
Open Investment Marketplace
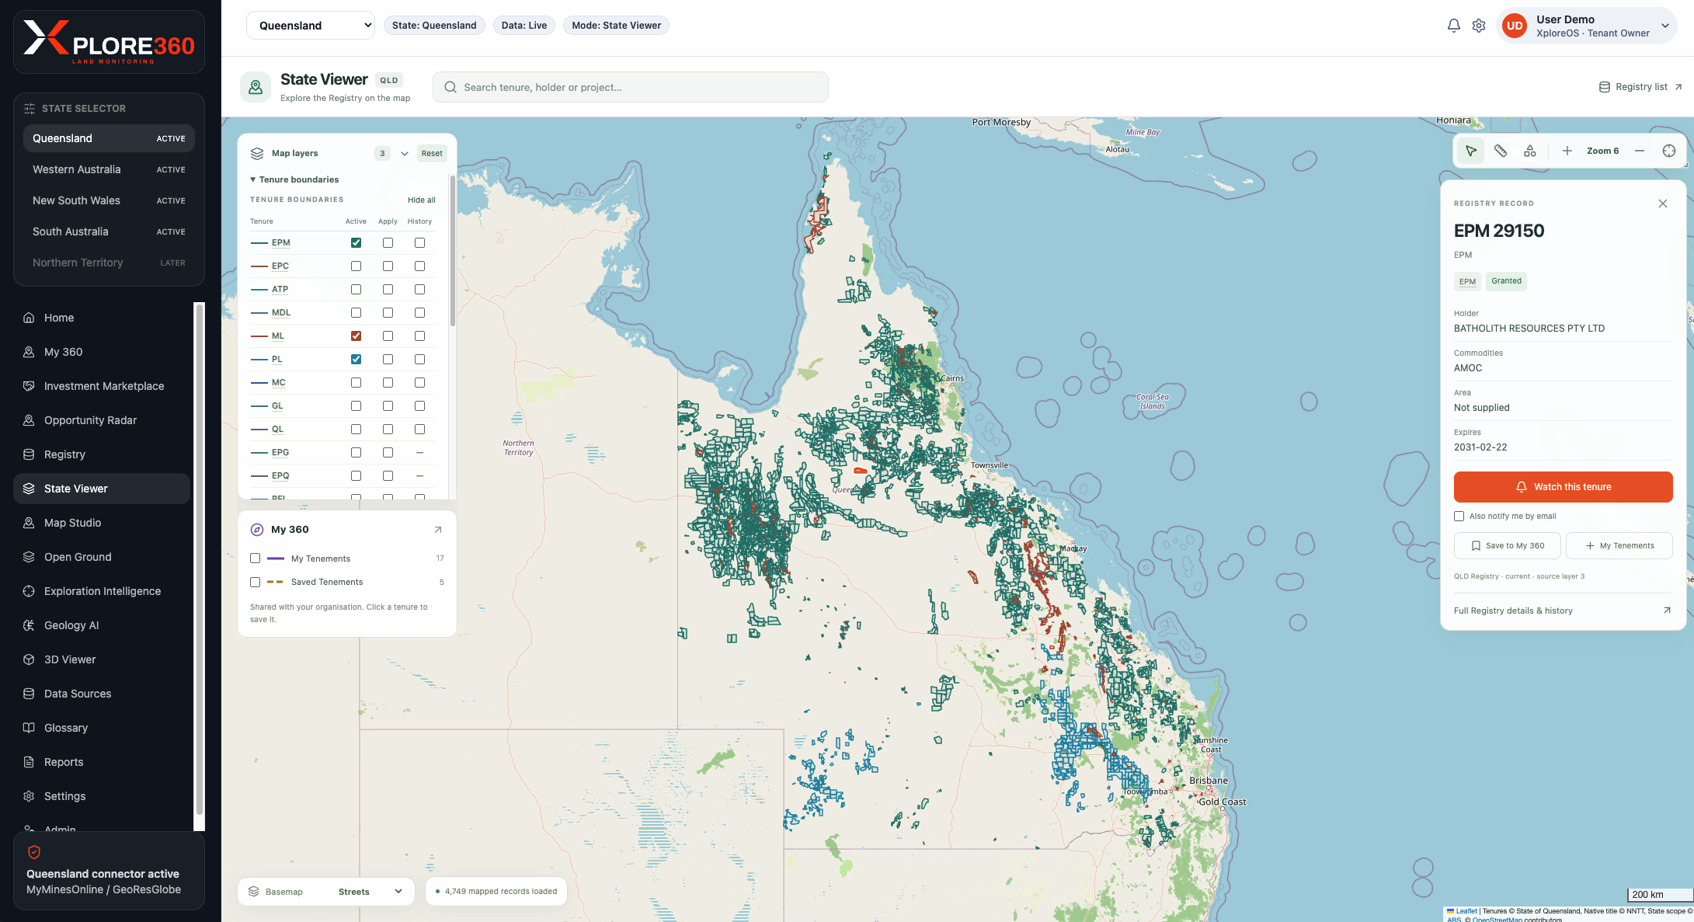click(102, 386)
